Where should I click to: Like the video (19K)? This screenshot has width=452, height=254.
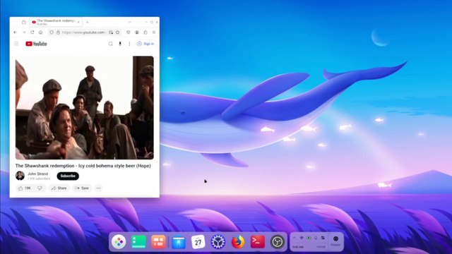coord(25,188)
